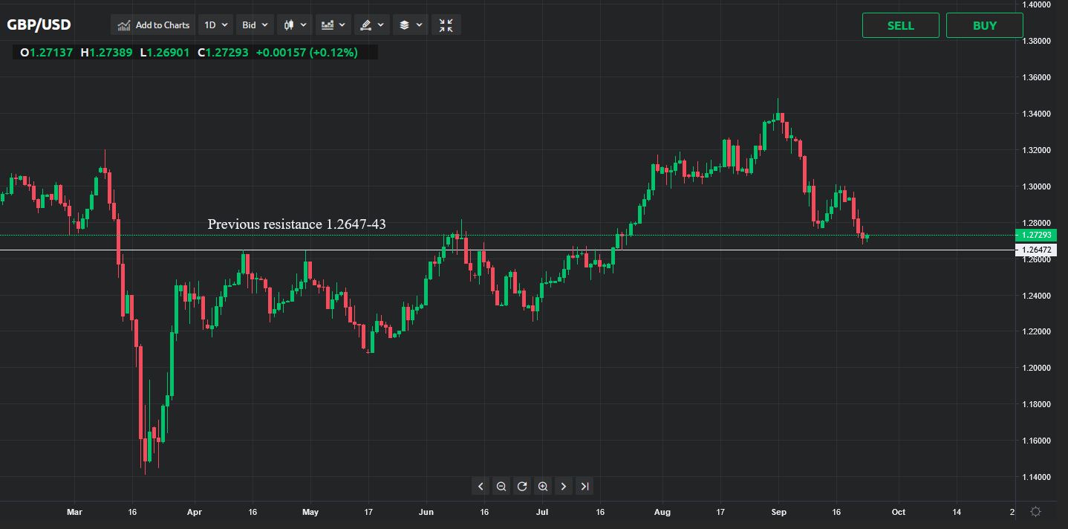Zoom out using the magnifier minus icon
Screen dimensions: 1068x529
pos(501,487)
